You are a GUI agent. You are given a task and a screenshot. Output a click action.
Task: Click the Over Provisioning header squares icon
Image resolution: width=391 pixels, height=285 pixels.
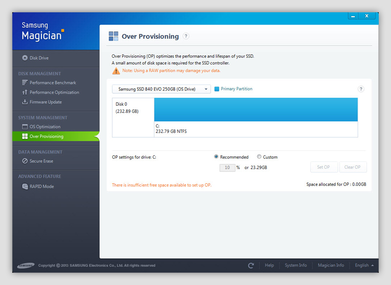113,36
